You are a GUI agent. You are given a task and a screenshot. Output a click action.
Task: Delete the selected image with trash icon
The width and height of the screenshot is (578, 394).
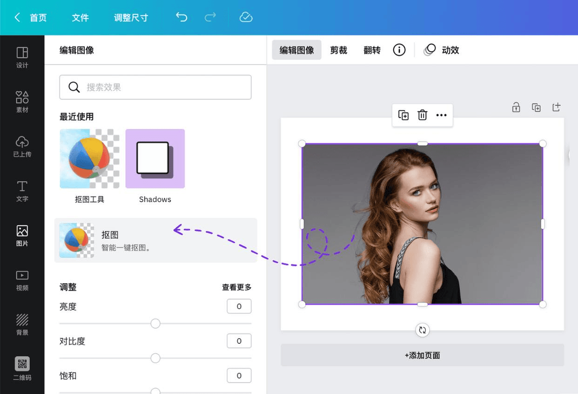pos(423,115)
